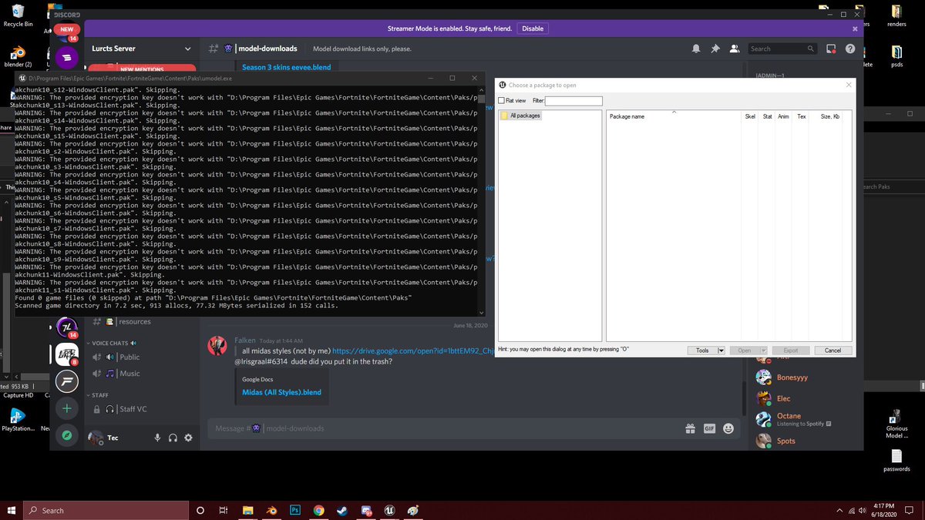925x520 pixels.
Task: Click the Discord Search box
Action: tap(782, 49)
